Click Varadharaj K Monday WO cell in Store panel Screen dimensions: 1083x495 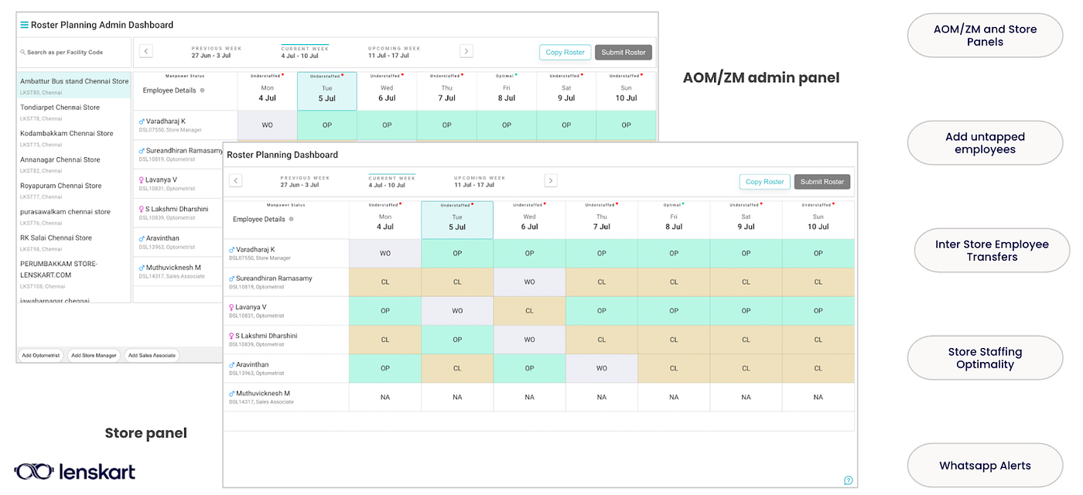[x=385, y=253]
